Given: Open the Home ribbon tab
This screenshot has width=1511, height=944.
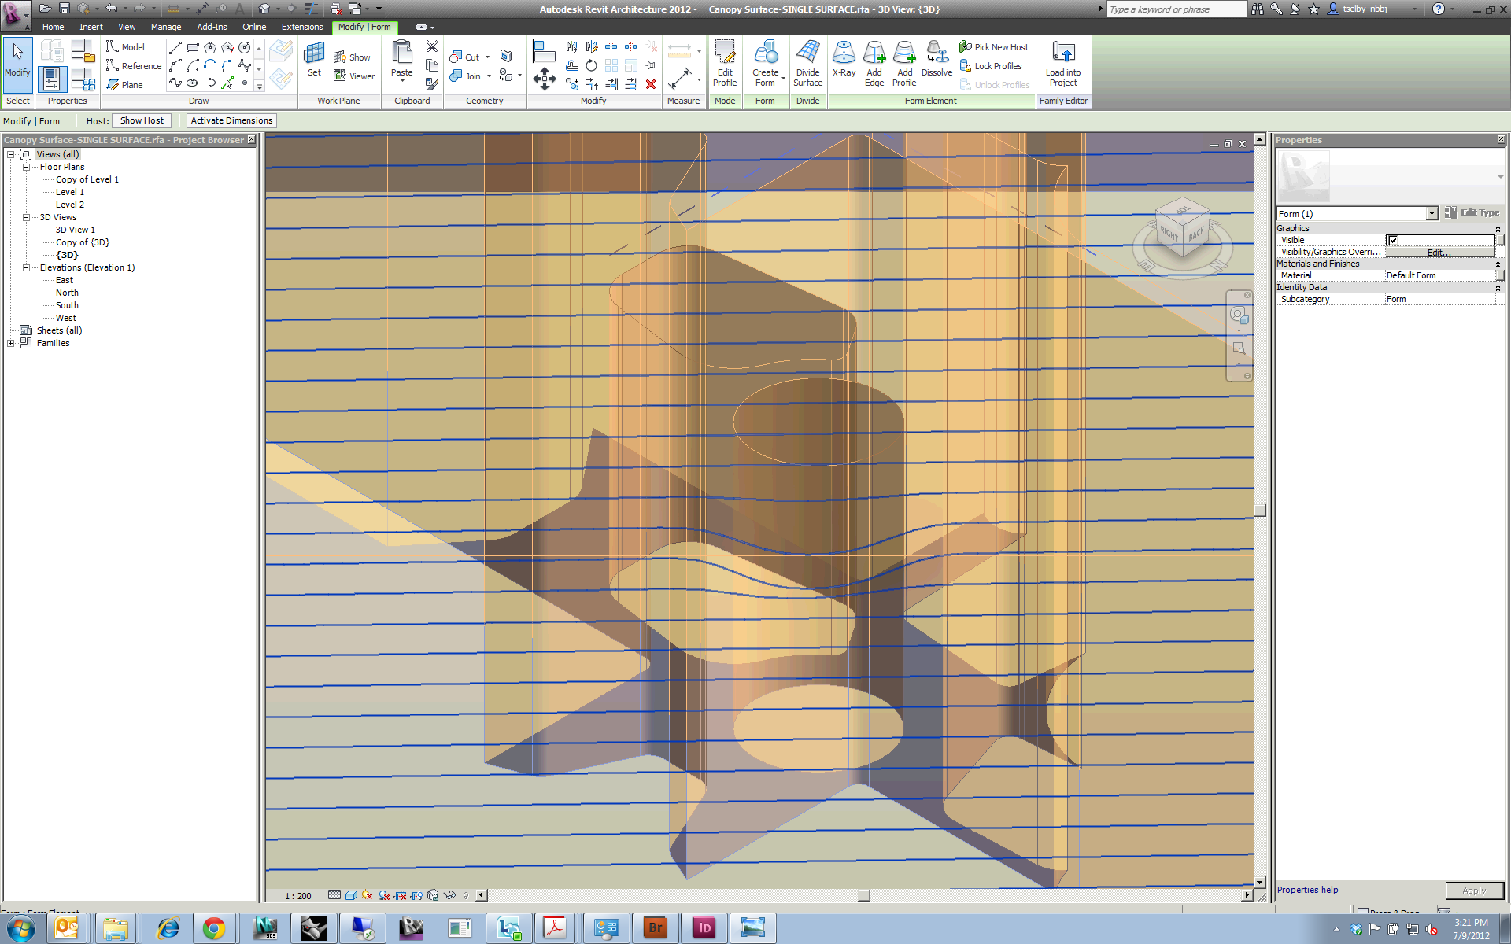Looking at the screenshot, I should click(53, 27).
